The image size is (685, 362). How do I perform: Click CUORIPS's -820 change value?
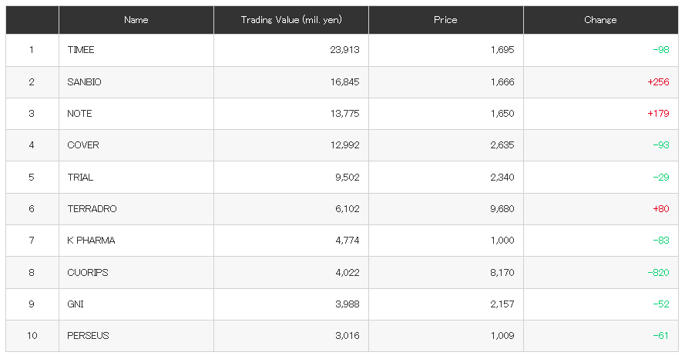658,273
